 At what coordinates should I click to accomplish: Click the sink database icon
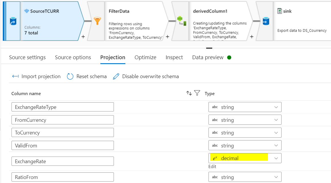[x=266, y=21]
